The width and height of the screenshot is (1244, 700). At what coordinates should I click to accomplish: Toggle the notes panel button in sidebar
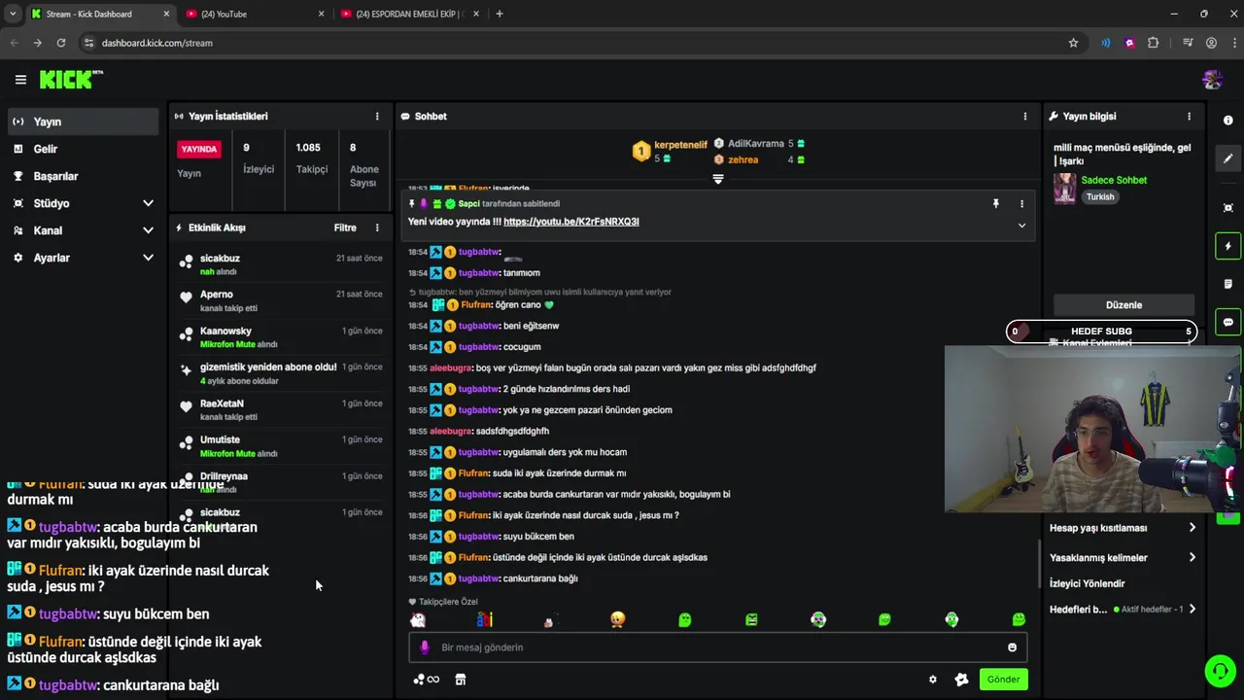1227,284
